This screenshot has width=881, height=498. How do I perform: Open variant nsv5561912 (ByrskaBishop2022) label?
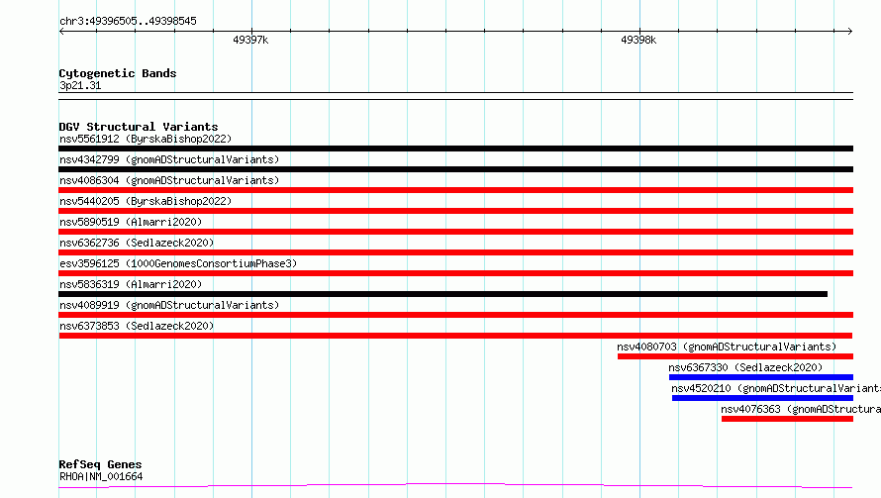[146, 139]
